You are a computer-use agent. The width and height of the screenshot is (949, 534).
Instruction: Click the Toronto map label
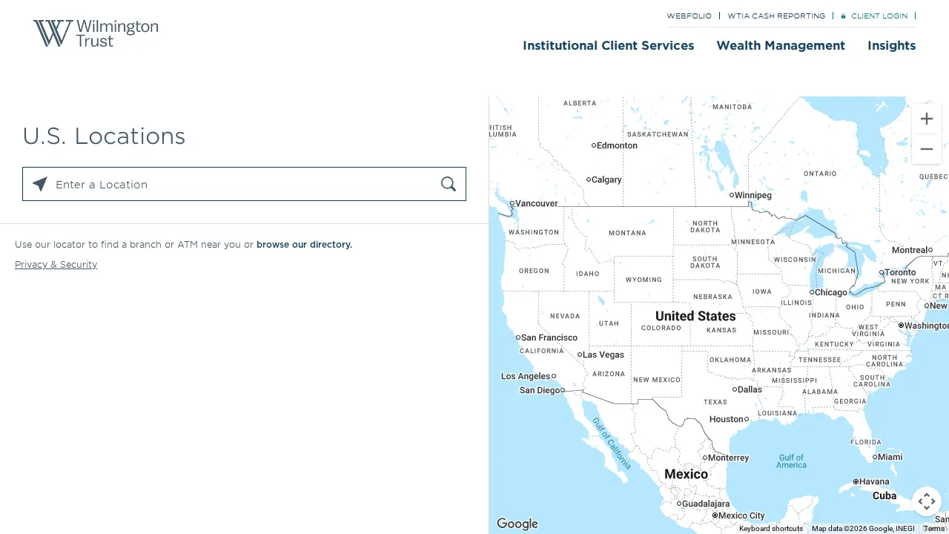tap(901, 272)
